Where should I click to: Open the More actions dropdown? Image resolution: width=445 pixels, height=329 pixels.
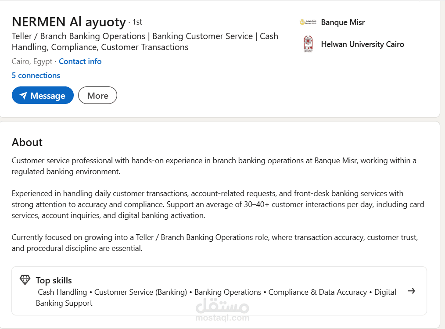coord(97,96)
